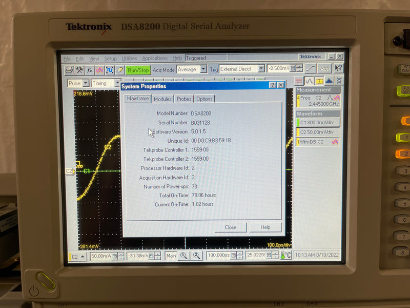Click the Clear Data eraser icon
Image resolution: width=410 pixels, height=308 pixels.
[119, 70]
